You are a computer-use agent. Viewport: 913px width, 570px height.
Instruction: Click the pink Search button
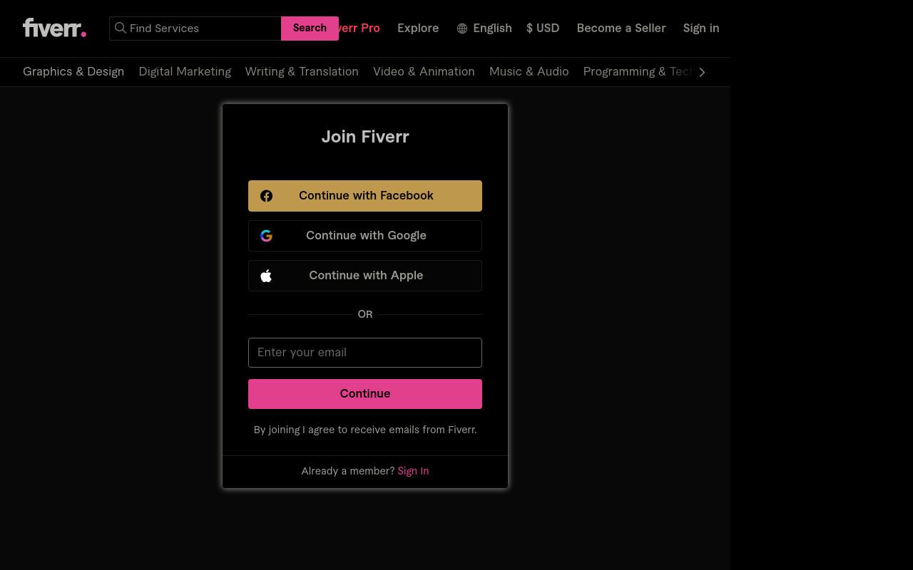tap(310, 28)
